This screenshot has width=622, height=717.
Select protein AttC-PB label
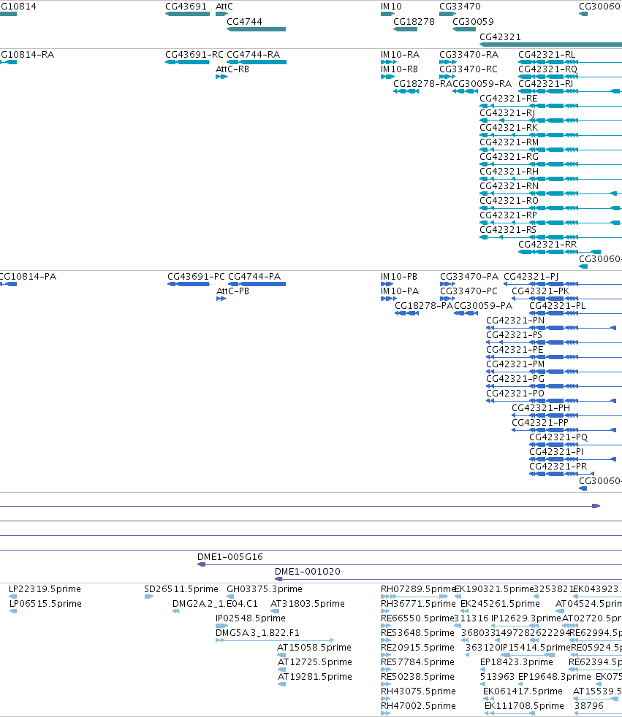(232, 291)
